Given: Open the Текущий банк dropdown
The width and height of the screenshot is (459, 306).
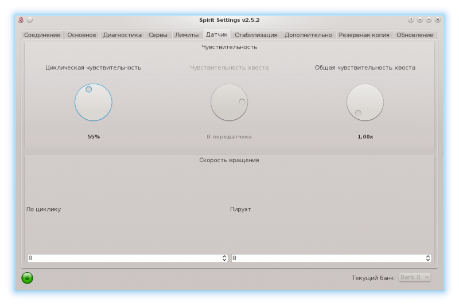Looking at the screenshot, I should click(x=414, y=277).
